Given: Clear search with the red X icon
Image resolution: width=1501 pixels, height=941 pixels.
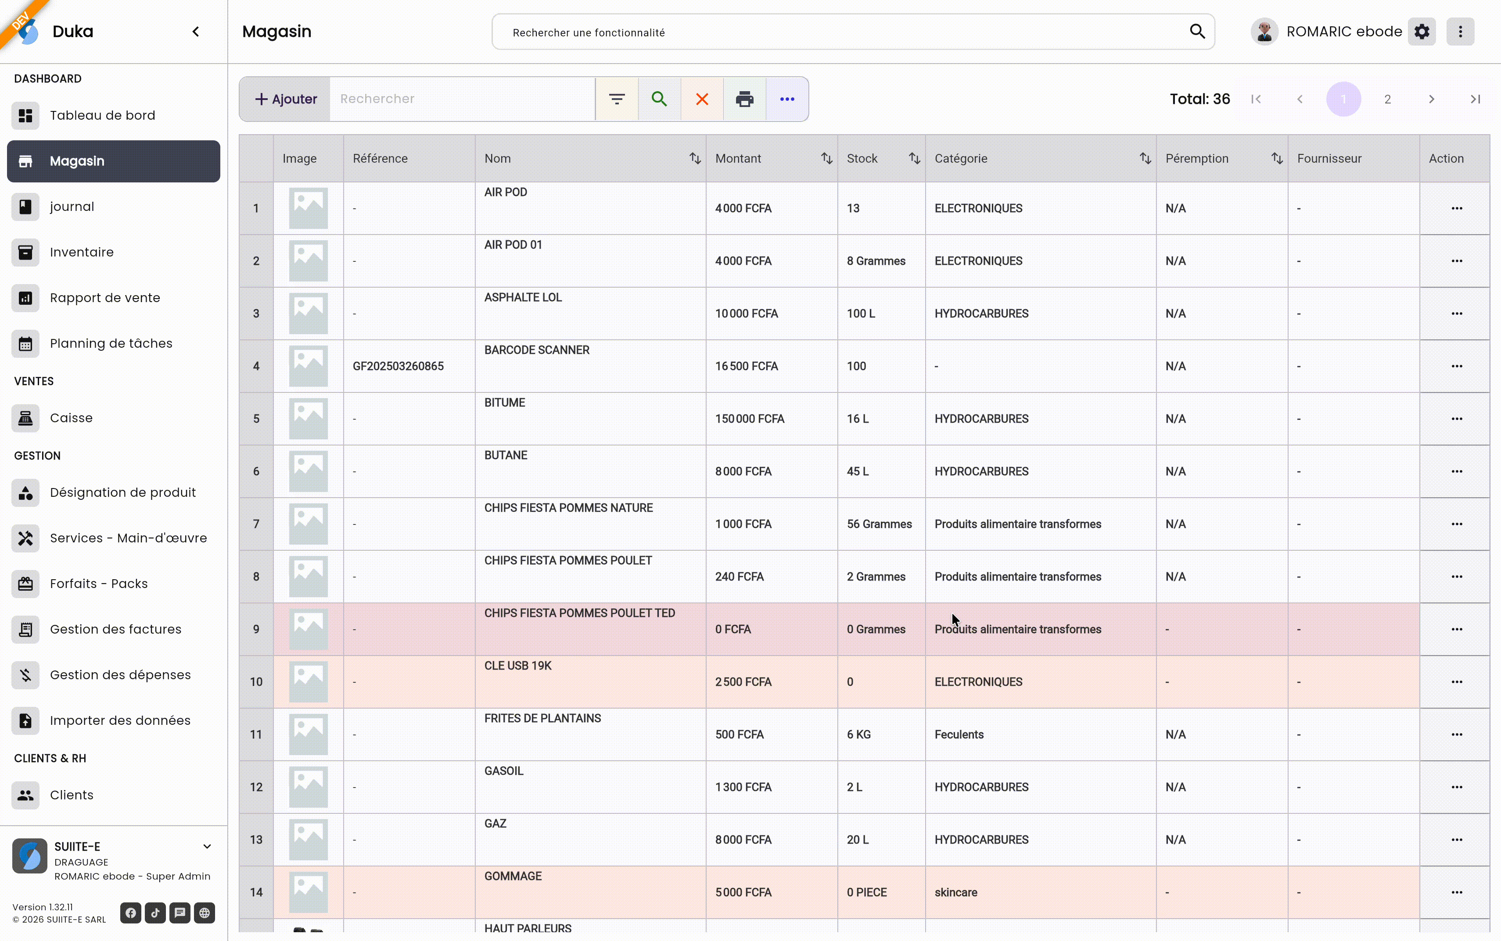Looking at the screenshot, I should point(702,99).
